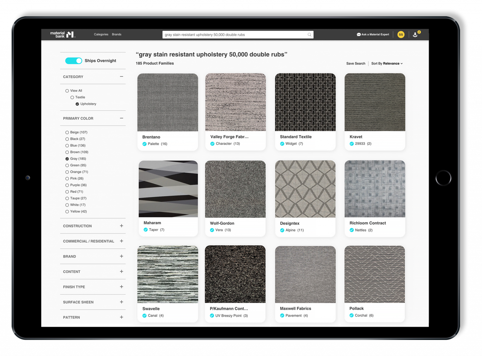Expand the Content filter section
This screenshot has width=482, height=356.
(x=121, y=272)
